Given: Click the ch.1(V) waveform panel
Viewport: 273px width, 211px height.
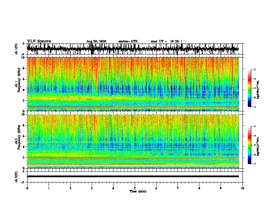Looking at the screenshot, I should click(135, 49).
